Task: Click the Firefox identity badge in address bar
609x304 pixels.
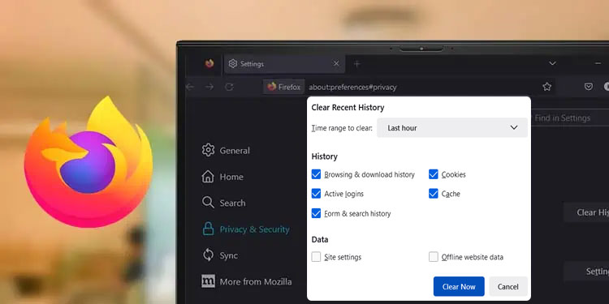Action: [284, 87]
